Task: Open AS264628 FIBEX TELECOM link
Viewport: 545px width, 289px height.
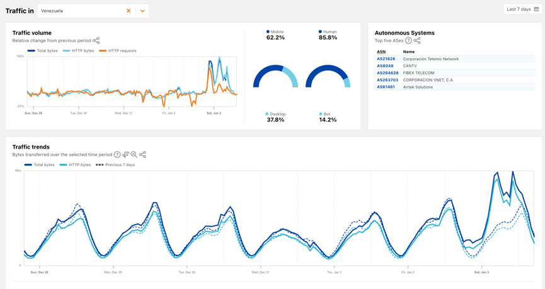Action: 387,73
